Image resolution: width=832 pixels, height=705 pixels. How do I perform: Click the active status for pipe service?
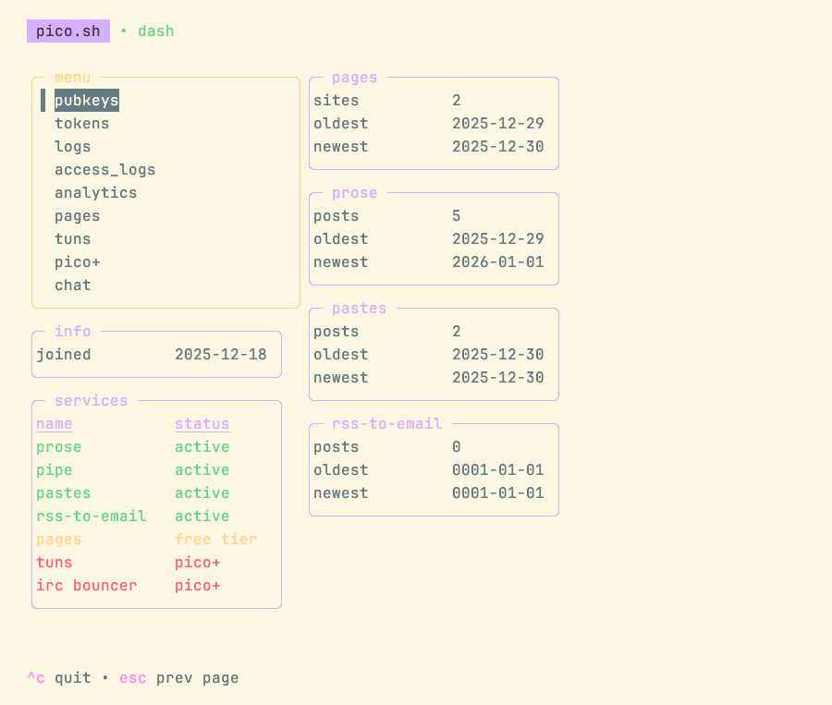[202, 469]
